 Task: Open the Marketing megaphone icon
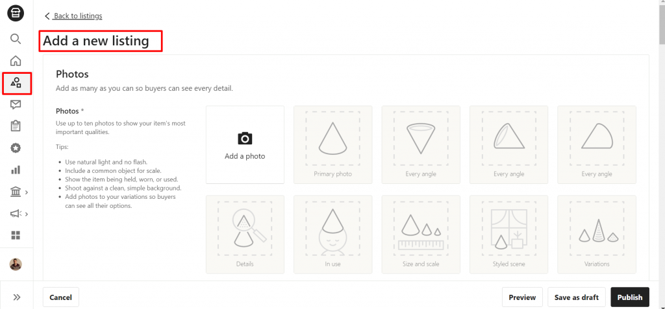tap(16, 214)
